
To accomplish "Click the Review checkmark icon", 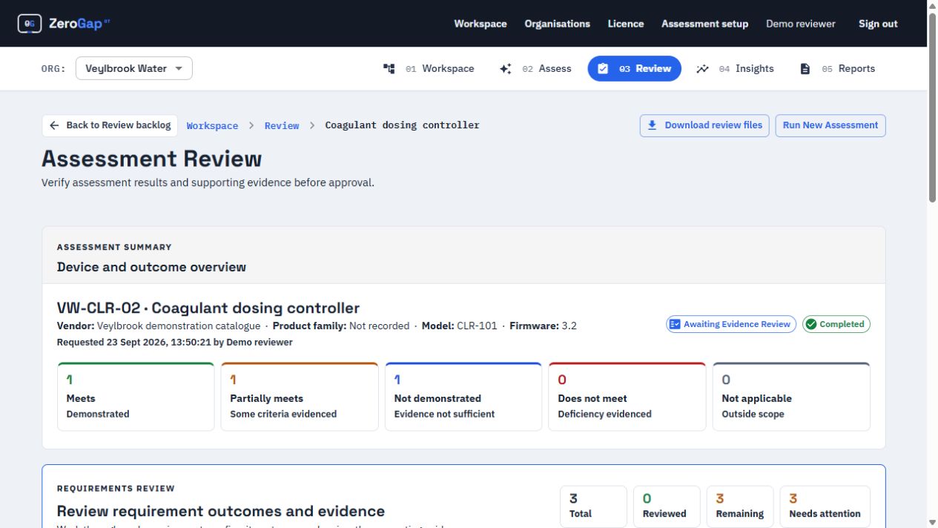I will [603, 68].
